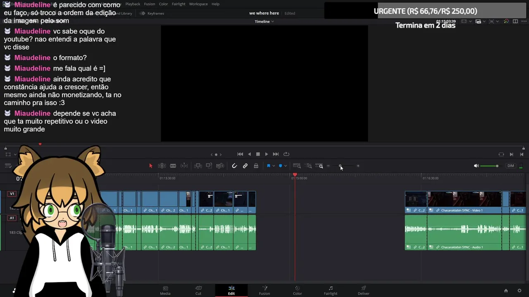
Task: Open marker color dropdown arrow
Action: click(x=285, y=166)
